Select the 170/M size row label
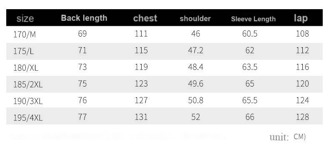This screenshot has height=152, width=329. click(25, 34)
